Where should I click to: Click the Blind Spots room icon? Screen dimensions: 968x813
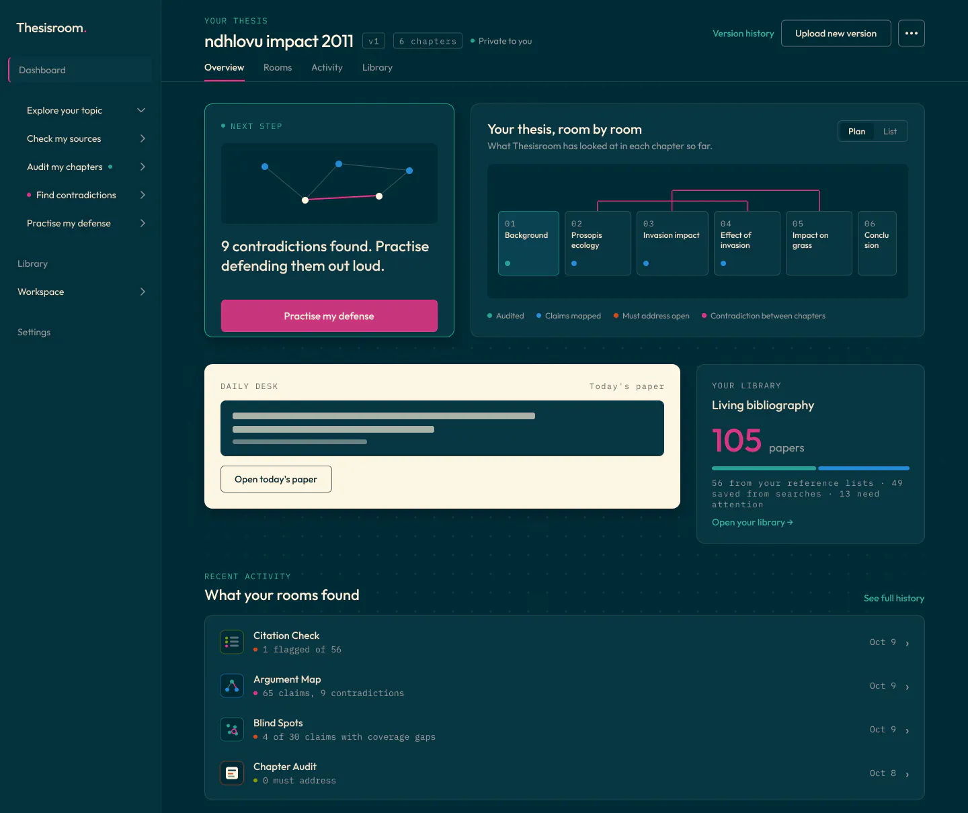[232, 729]
